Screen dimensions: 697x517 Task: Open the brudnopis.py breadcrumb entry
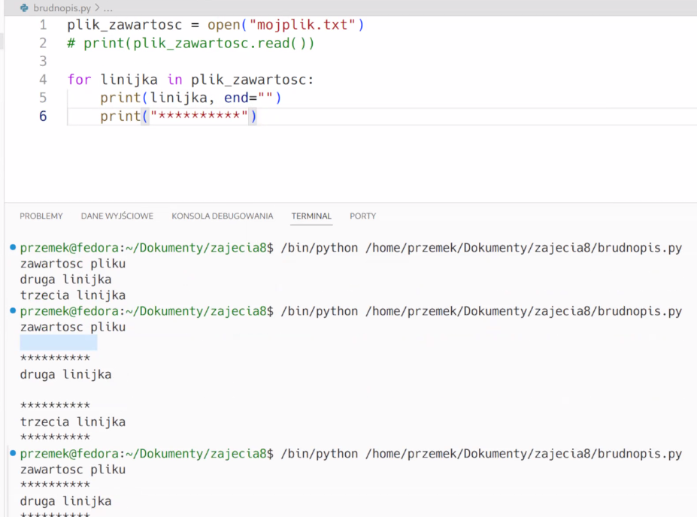62,8
